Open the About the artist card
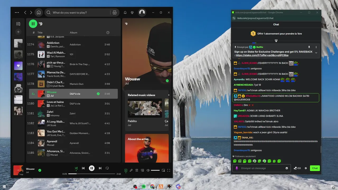The width and height of the screenshot is (338, 190). [147, 148]
